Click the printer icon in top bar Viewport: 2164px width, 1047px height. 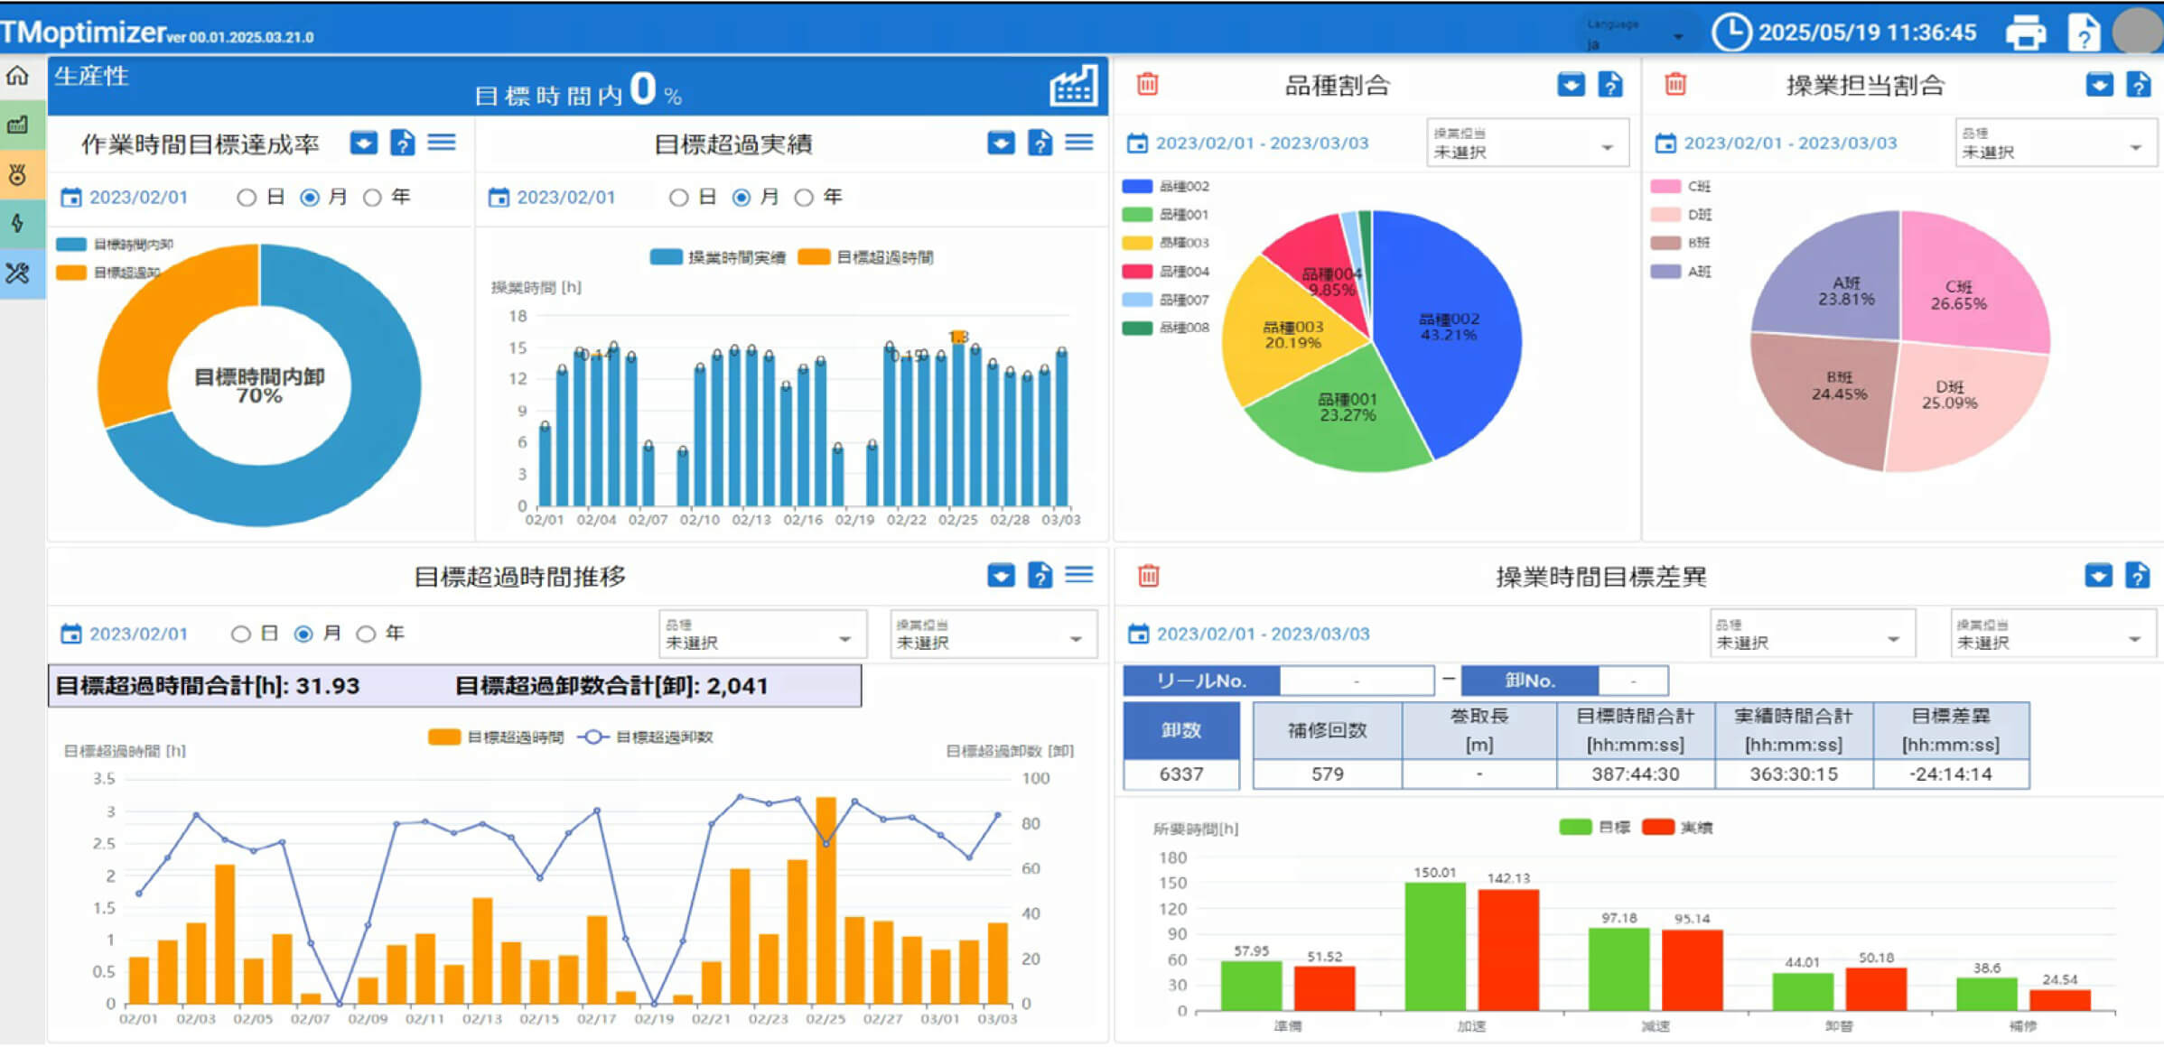point(2026,33)
